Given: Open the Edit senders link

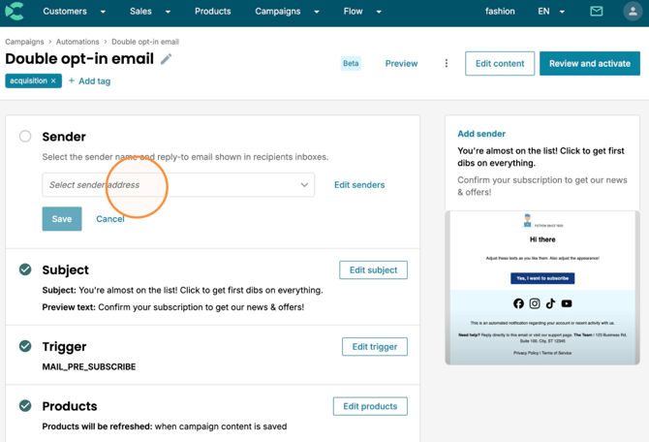Looking at the screenshot, I should point(359,185).
